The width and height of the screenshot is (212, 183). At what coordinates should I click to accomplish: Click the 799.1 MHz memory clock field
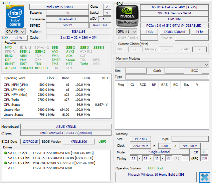pos(140,146)
